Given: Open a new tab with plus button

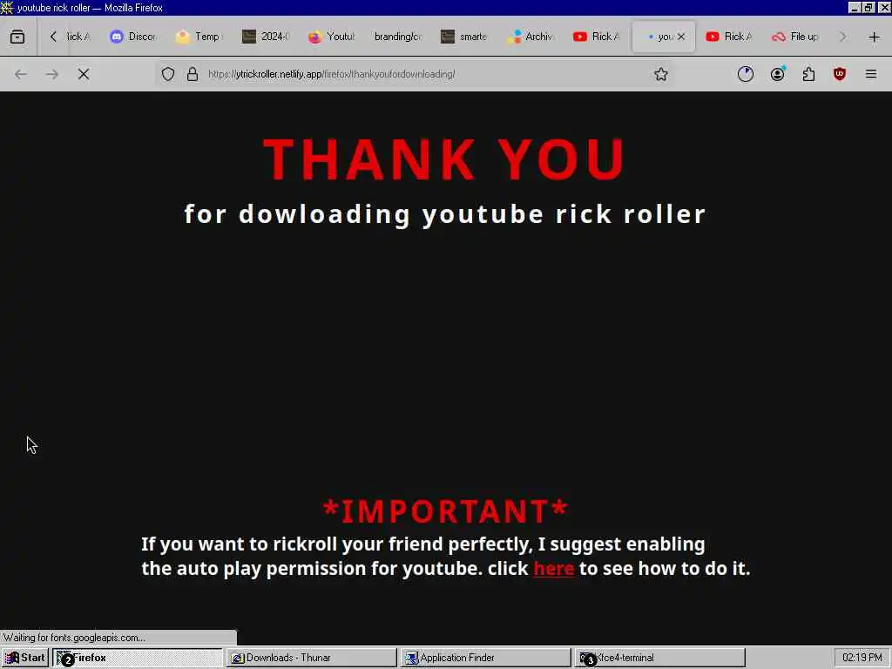Looking at the screenshot, I should [875, 37].
